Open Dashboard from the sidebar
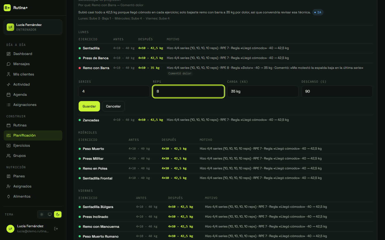The height and width of the screenshot is (240, 385). click(33, 54)
